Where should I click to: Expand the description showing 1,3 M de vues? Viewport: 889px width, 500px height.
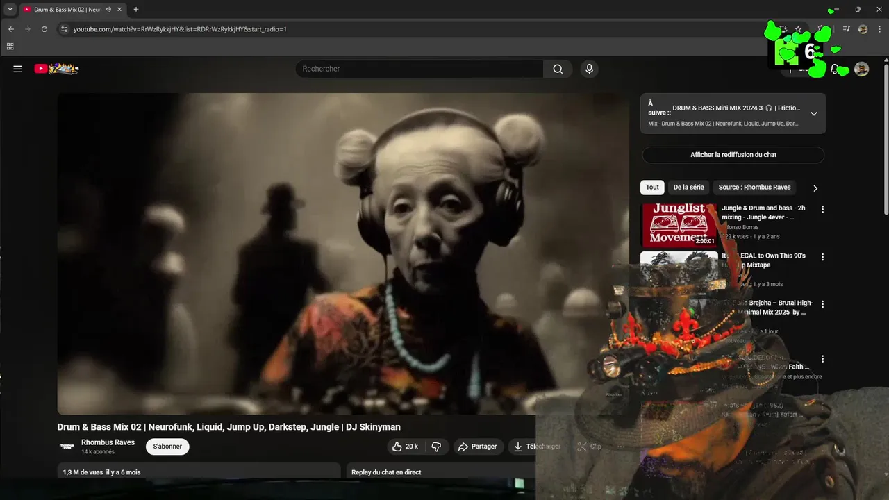point(199,472)
